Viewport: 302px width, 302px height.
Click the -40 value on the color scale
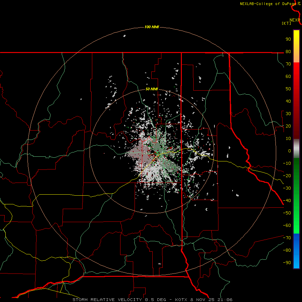point(287,201)
